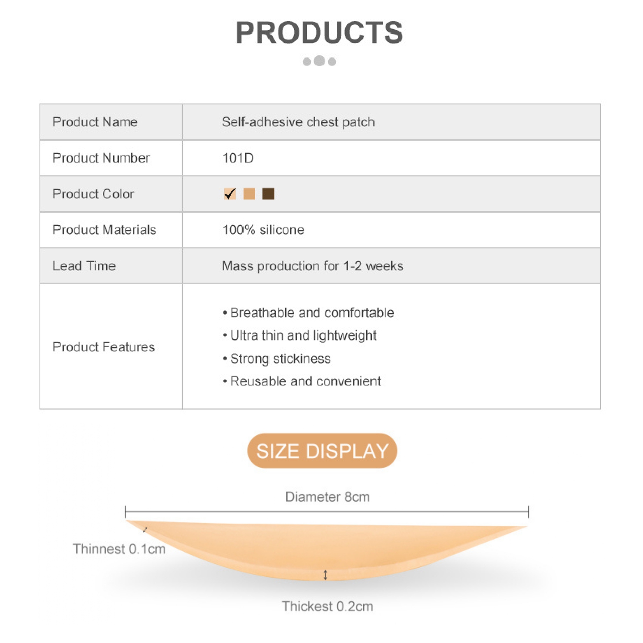Click the thickness double-arrow on the patch
643x643 pixels.
coord(325,575)
